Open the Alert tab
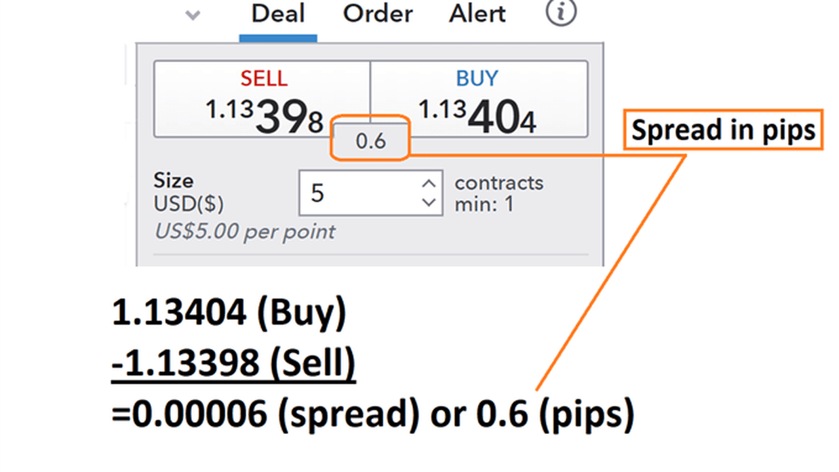839x472 pixels. (477, 14)
